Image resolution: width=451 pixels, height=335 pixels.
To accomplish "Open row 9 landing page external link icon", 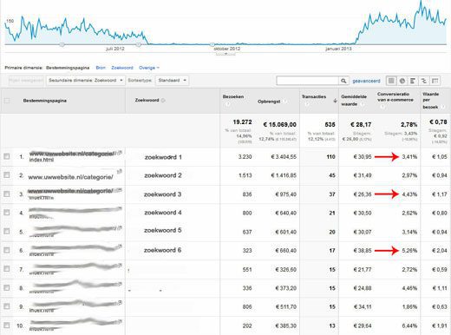I will point(120,303).
